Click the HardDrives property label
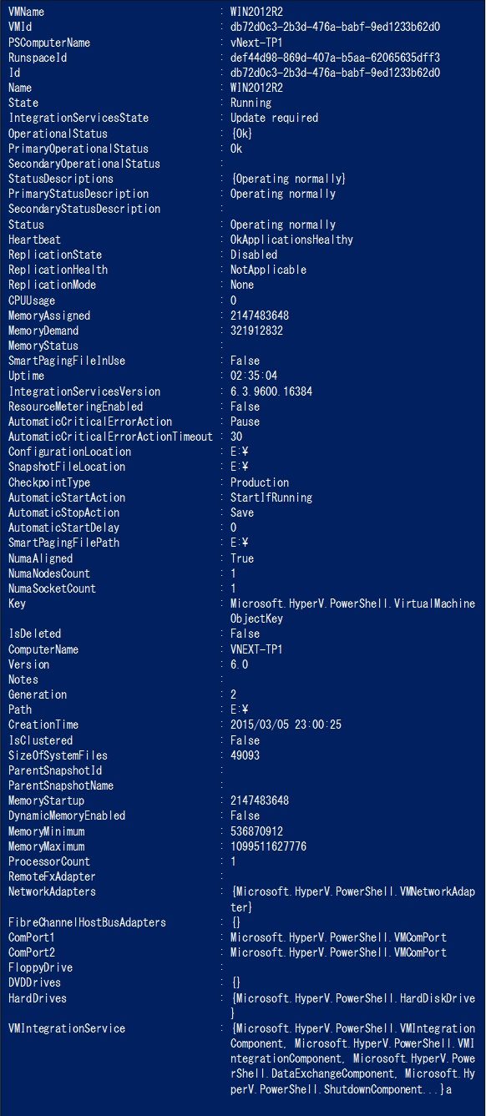486x1116 pixels. click(37, 998)
